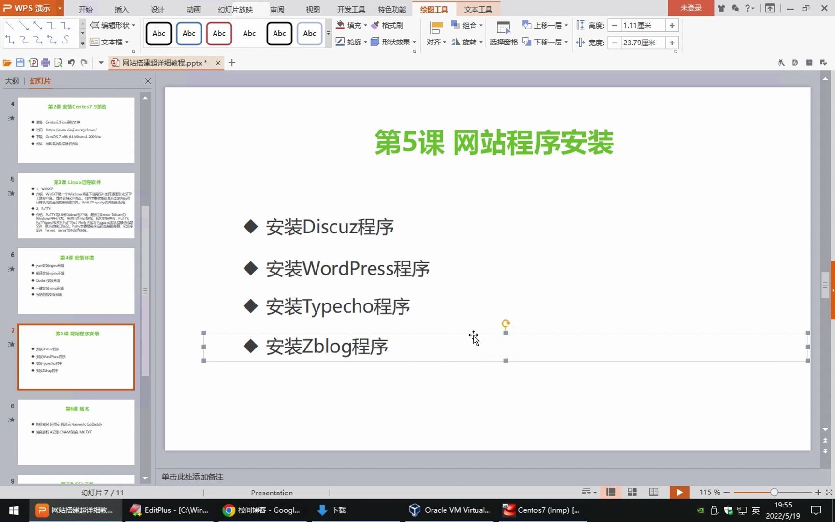Start slideshow with the play button
Screen dimensions: 835x522
679,492
